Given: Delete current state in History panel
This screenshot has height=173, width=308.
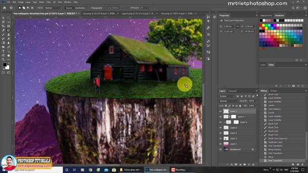Looking at the screenshot, I should 303,164.
